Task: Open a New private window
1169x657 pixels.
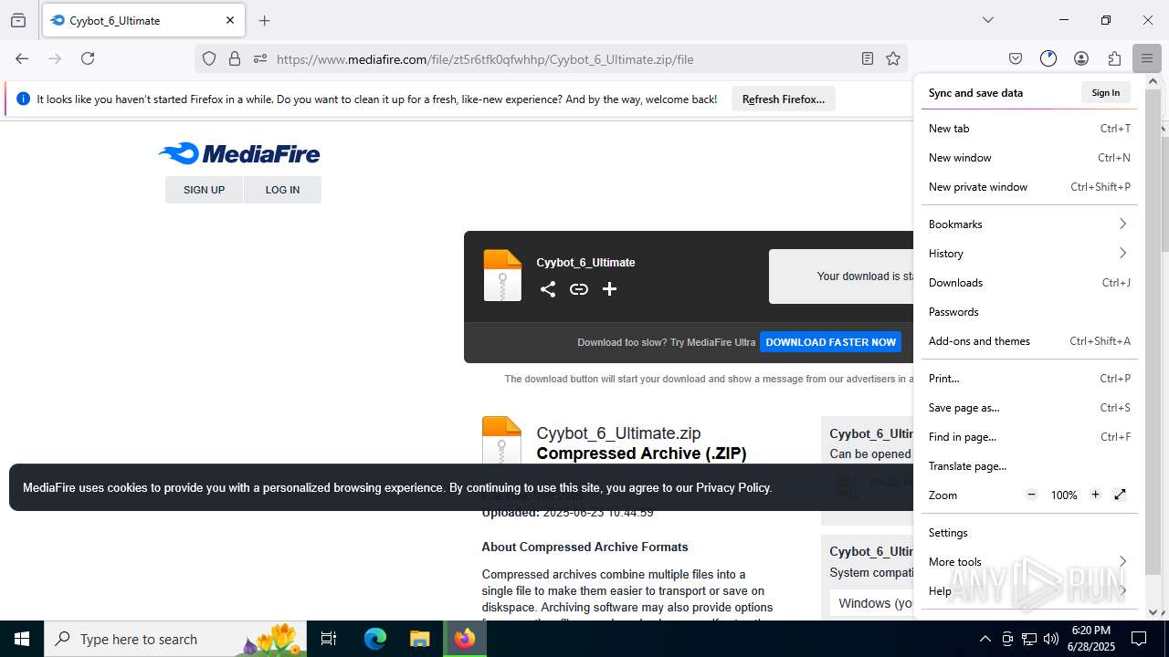Action: point(1028,187)
